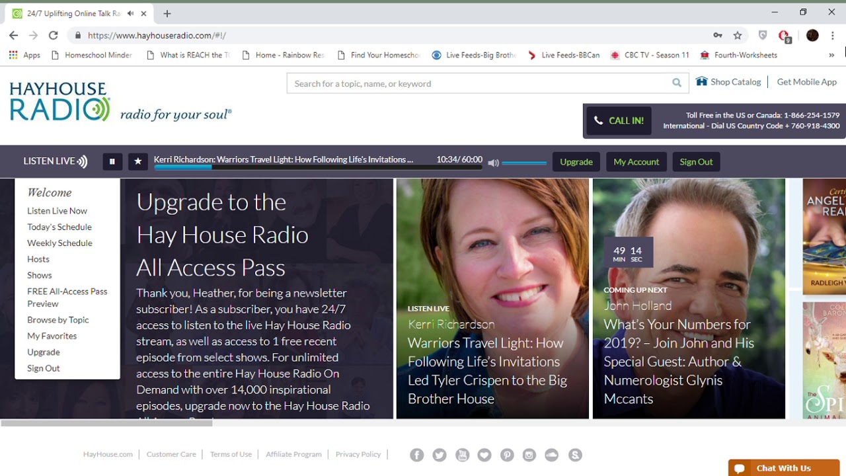Screen dimensions: 846x476
Task: Open the Pinterest social icon
Action: pyautogui.click(x=507, y=455)
